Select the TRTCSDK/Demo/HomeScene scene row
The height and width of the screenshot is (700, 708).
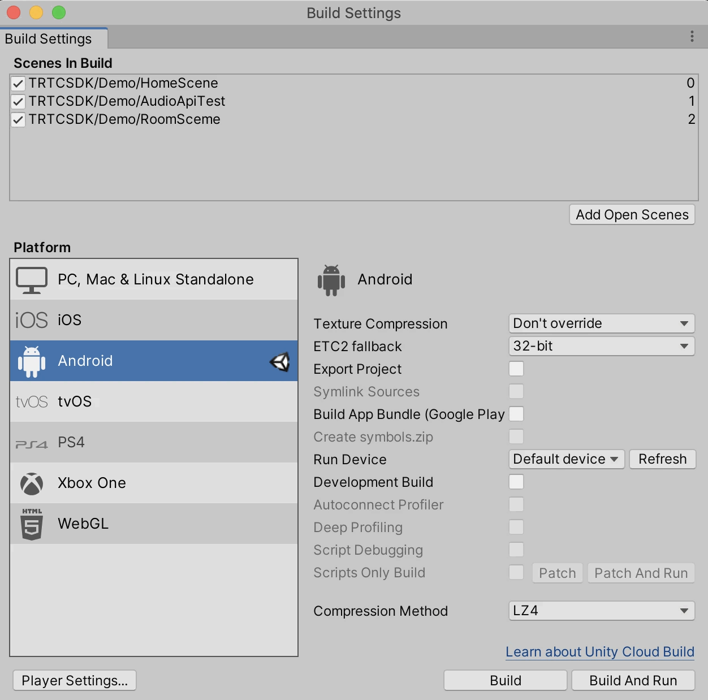tap(354, 83)
